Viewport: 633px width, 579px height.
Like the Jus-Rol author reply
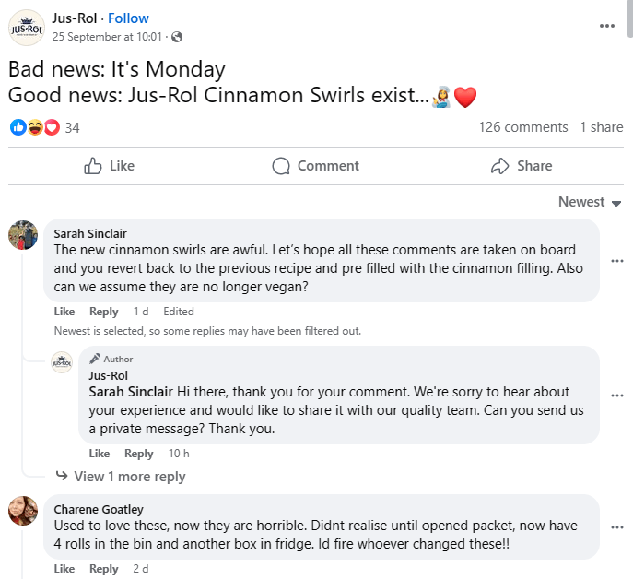[100, 454]
